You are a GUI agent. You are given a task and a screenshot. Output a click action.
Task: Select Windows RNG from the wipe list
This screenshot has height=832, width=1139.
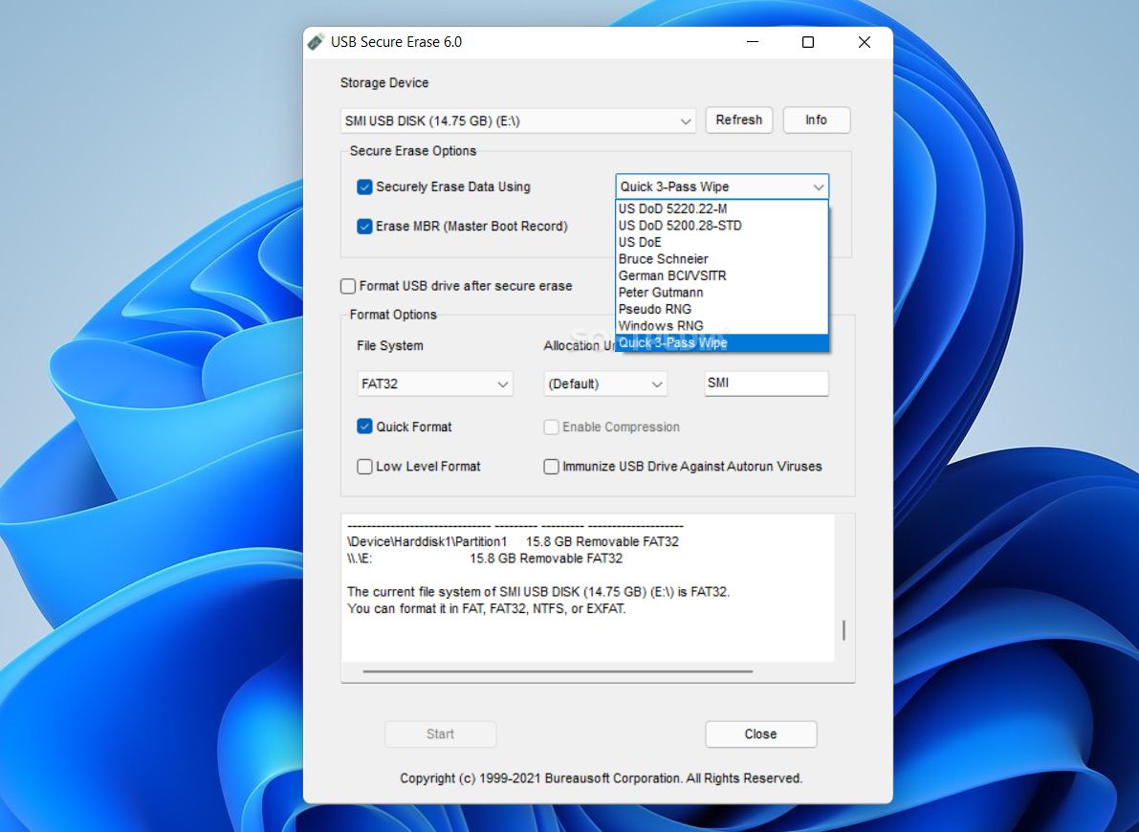pos(661,326)
